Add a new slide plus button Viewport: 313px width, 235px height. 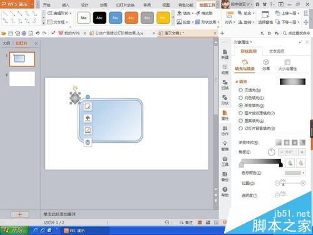pos(20,214)
